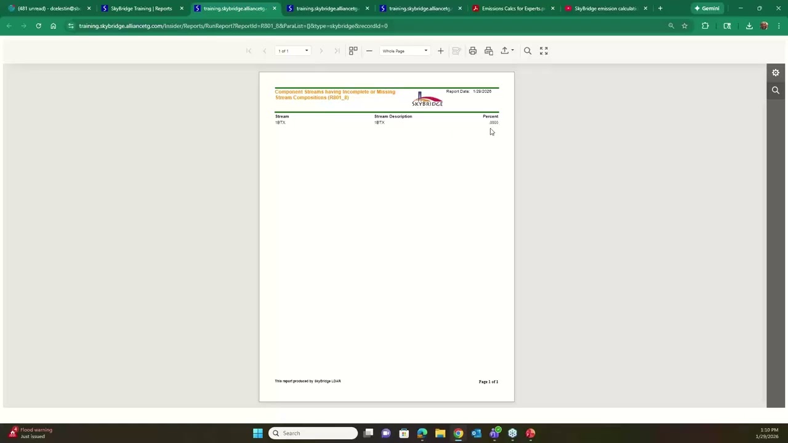The image size is (788, 443).
Task: Select the 'Page 1 of 1' footer text
Action: pyautogui.click(x=489, y=381)
